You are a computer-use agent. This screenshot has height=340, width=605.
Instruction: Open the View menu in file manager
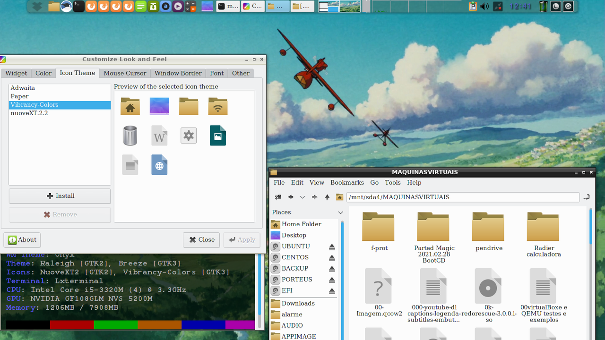coord(317,183)
